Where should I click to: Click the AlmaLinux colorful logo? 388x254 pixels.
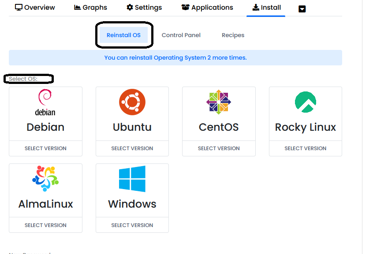coord(45,178)
